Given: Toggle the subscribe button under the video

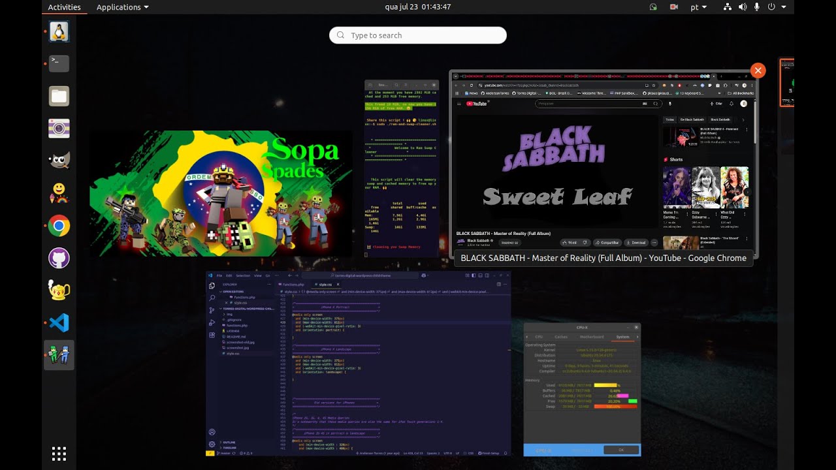Looking at the screenshot, I should 509,242.
